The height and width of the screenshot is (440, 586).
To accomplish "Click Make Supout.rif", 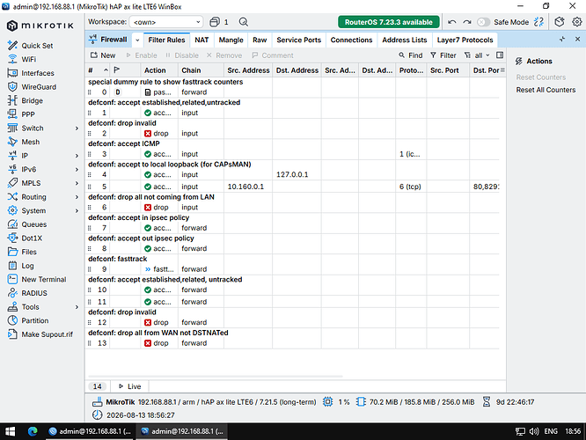I will (x=47, y=334).
